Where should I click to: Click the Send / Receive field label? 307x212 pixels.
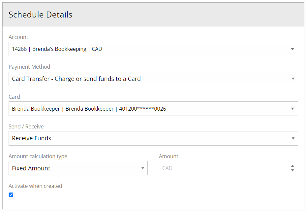tap(26, 126)
